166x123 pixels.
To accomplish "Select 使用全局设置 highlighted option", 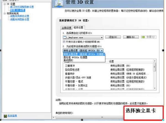I will (x=84, y=54).
